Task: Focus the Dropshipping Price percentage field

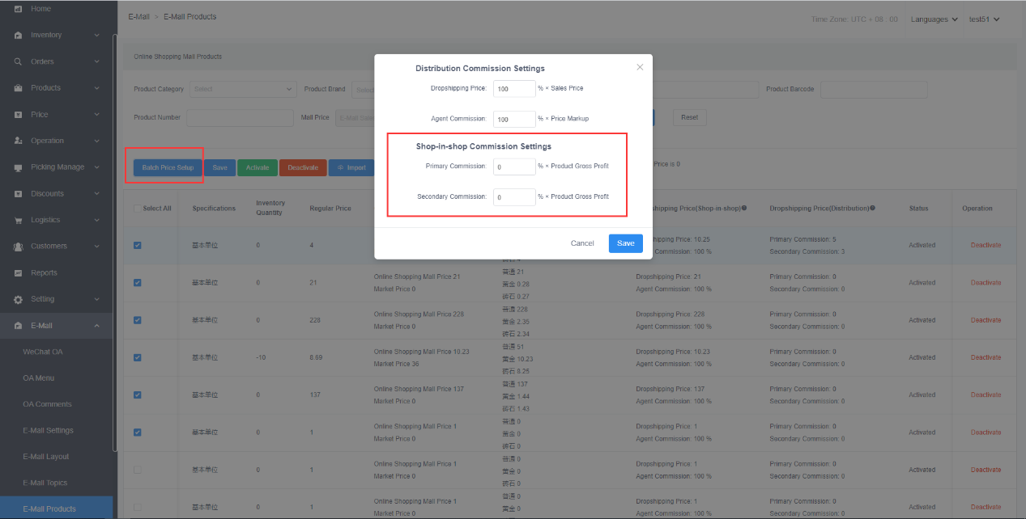Action: [x=513, y=88]
